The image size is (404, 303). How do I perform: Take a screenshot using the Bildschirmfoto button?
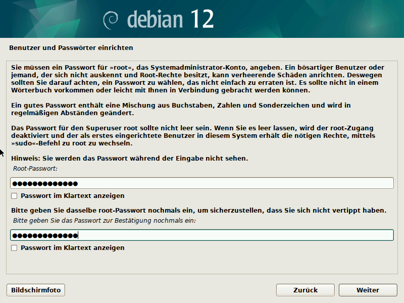click(x=36, y=290)
